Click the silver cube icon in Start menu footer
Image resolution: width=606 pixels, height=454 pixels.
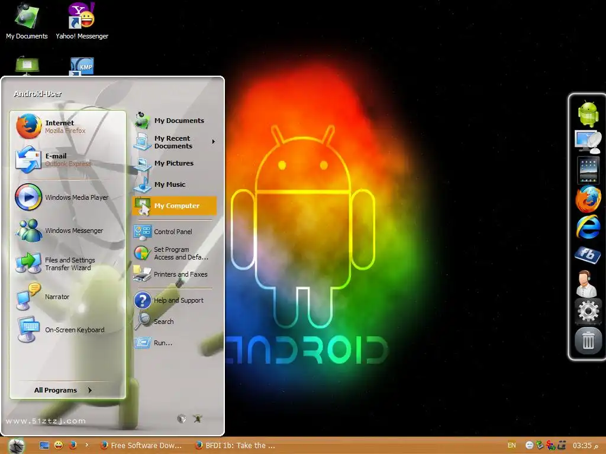pyautogui.click(x=182, y=419)
